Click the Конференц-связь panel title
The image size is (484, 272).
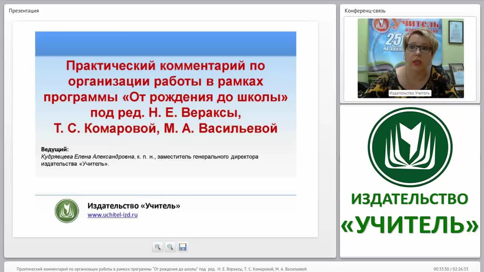(x=365, y=11)
